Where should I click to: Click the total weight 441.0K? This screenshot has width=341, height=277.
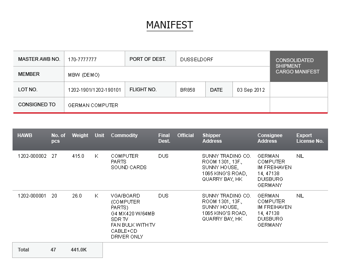click(x=79, y=250)
